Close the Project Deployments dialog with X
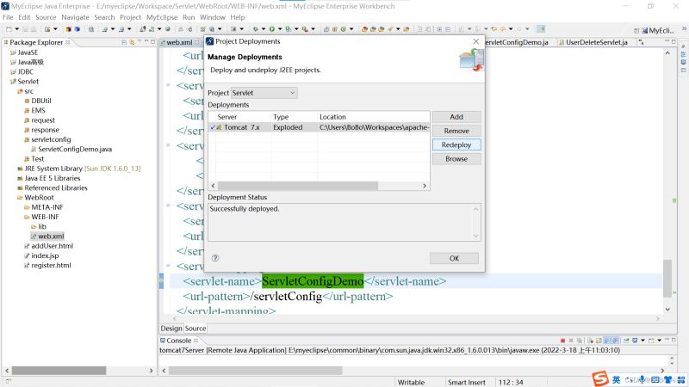 pyautogui.click(x=476, y=41)
